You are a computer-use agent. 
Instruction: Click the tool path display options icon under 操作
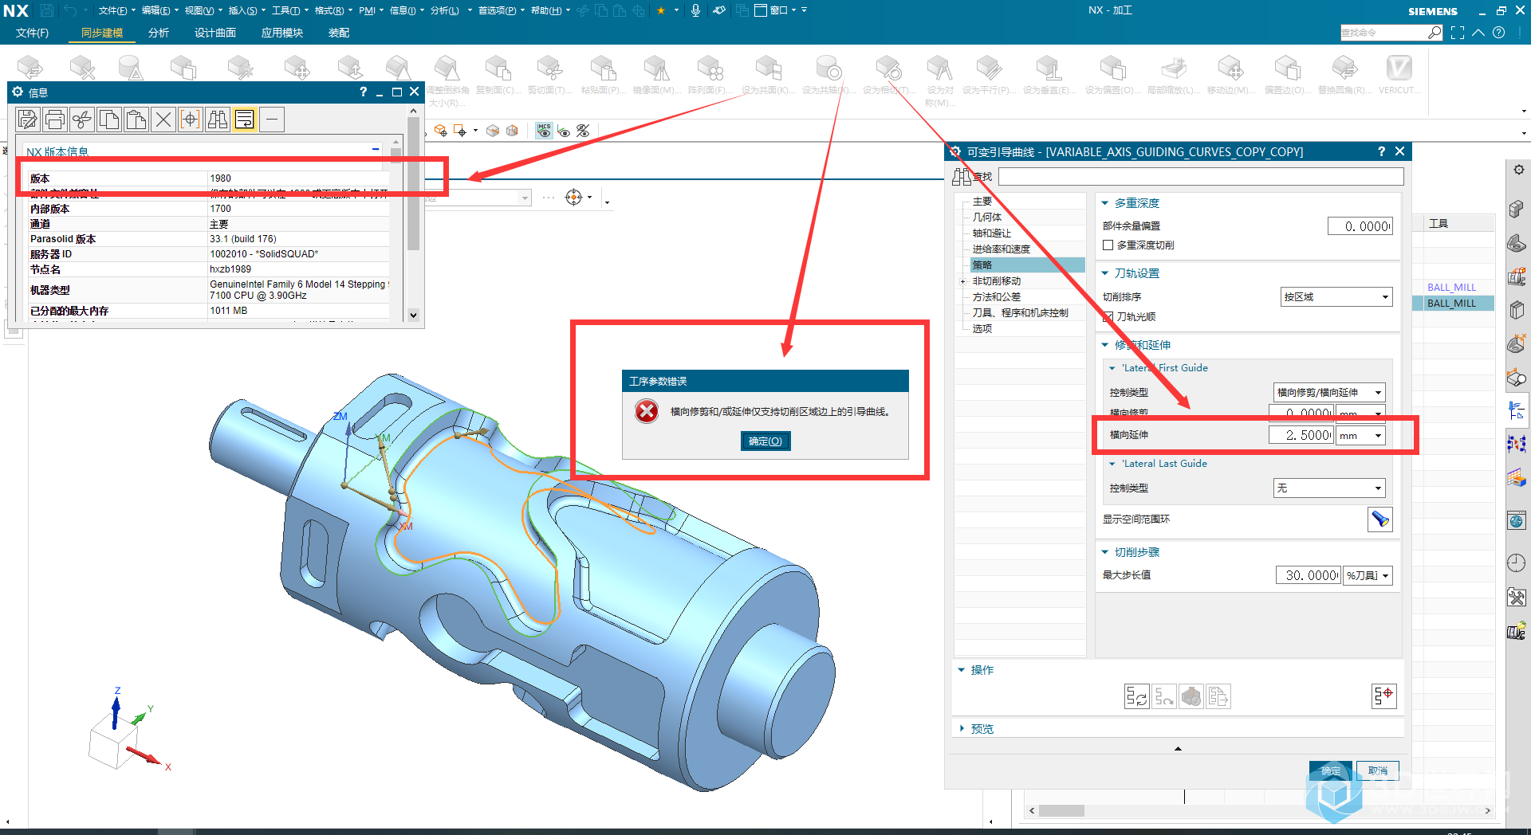tap(1386, 696)
